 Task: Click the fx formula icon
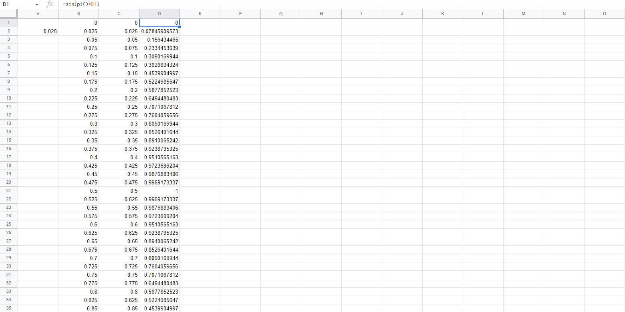tap(50, 4)
